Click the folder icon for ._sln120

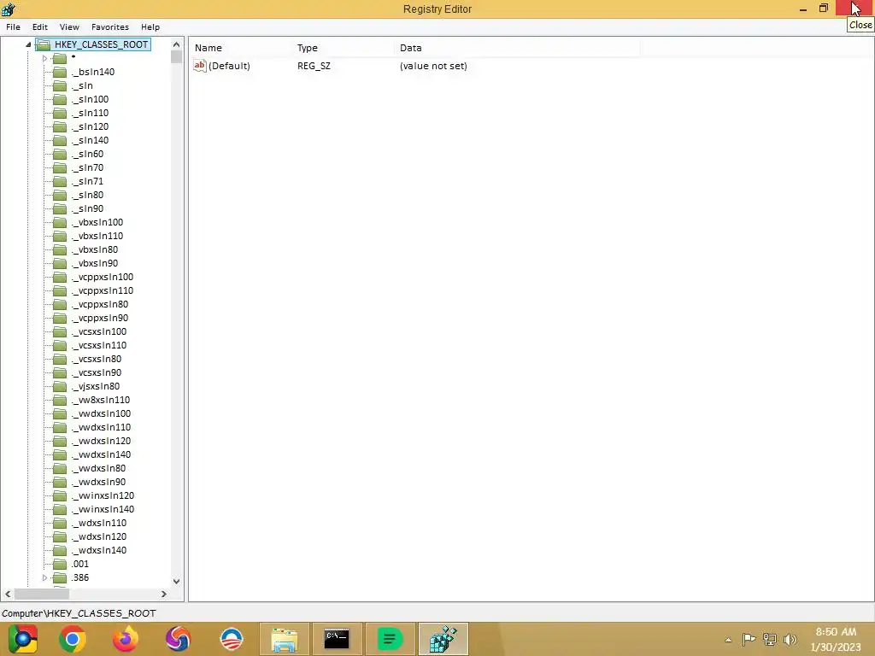60,126
